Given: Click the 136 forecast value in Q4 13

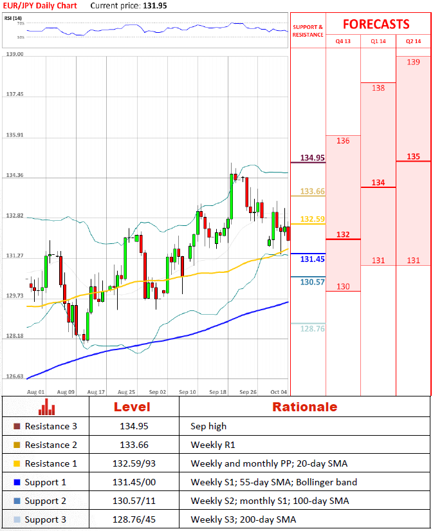Looking at the screenshot, I should pos(343,140).
